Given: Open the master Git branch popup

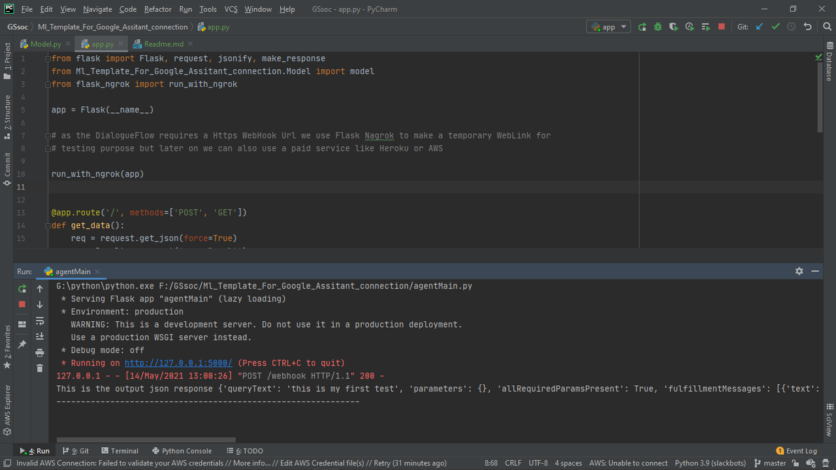Looking at the screenshot, I should pyautogui.click(x=770, y=463).
